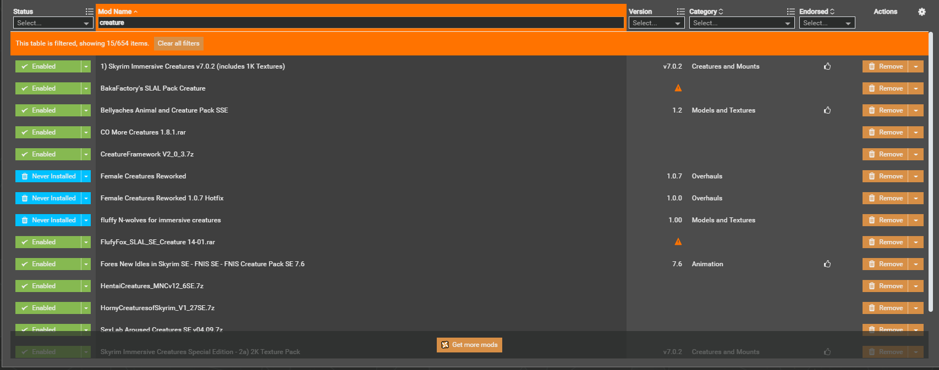
Task: Toggle Enabled for HentaiCreatures_MNCv12_6SE.7z
Action: [x=48, y=286]
